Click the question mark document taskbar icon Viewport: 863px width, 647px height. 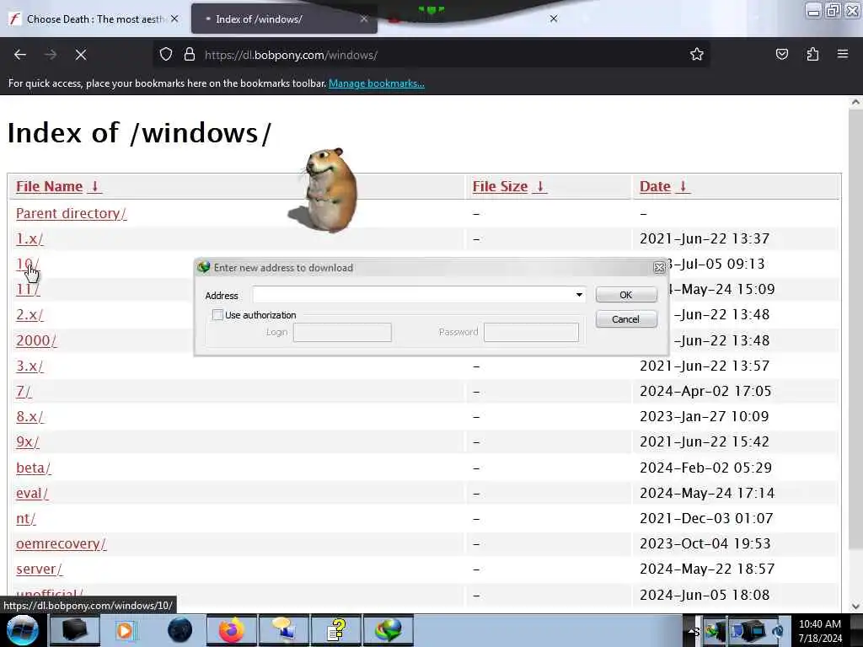click(x=335, y=630)
